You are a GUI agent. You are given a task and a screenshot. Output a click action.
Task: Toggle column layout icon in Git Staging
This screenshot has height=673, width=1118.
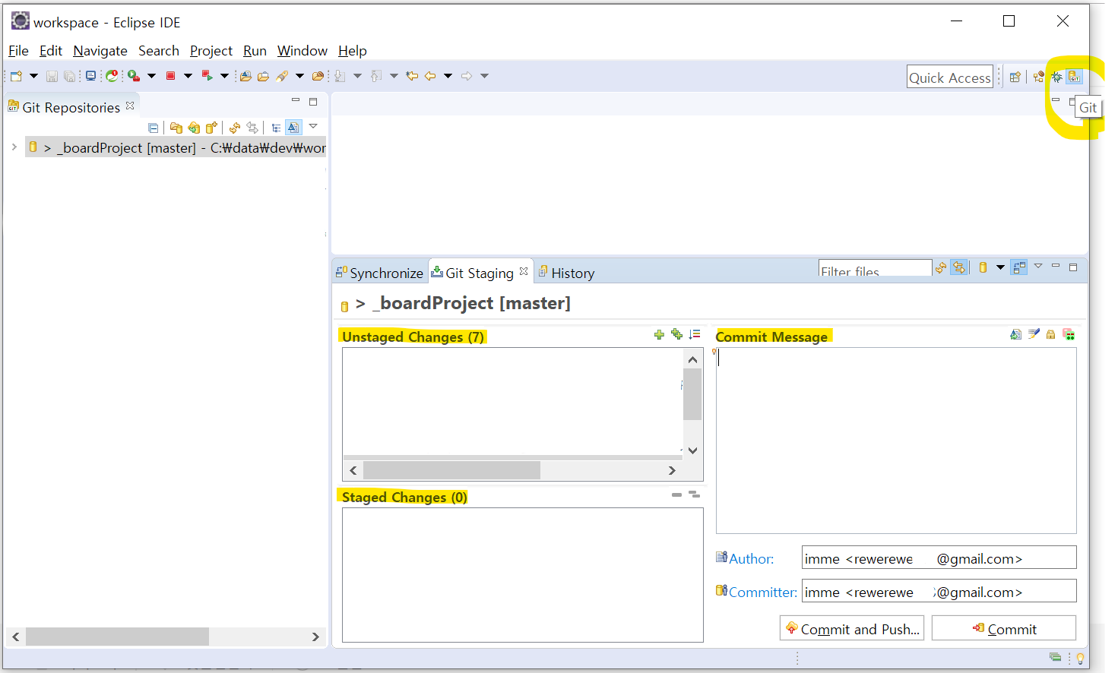coord(1019,267)
